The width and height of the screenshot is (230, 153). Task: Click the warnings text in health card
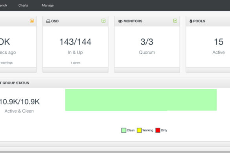click(x=6, y=63)
